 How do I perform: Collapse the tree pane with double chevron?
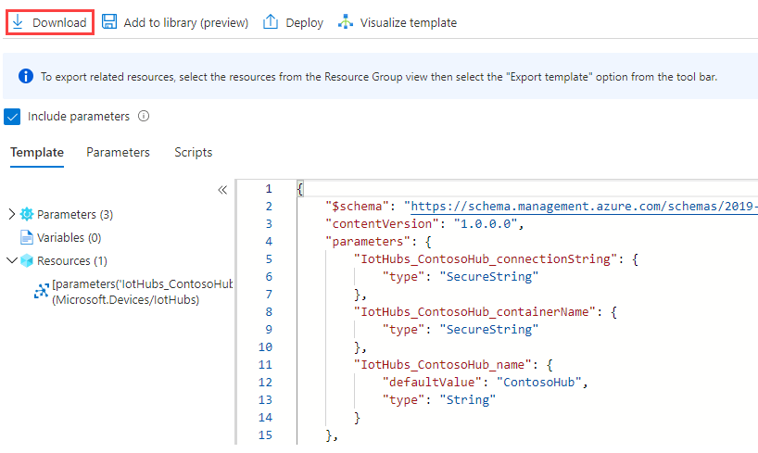(x=222, y=190)
